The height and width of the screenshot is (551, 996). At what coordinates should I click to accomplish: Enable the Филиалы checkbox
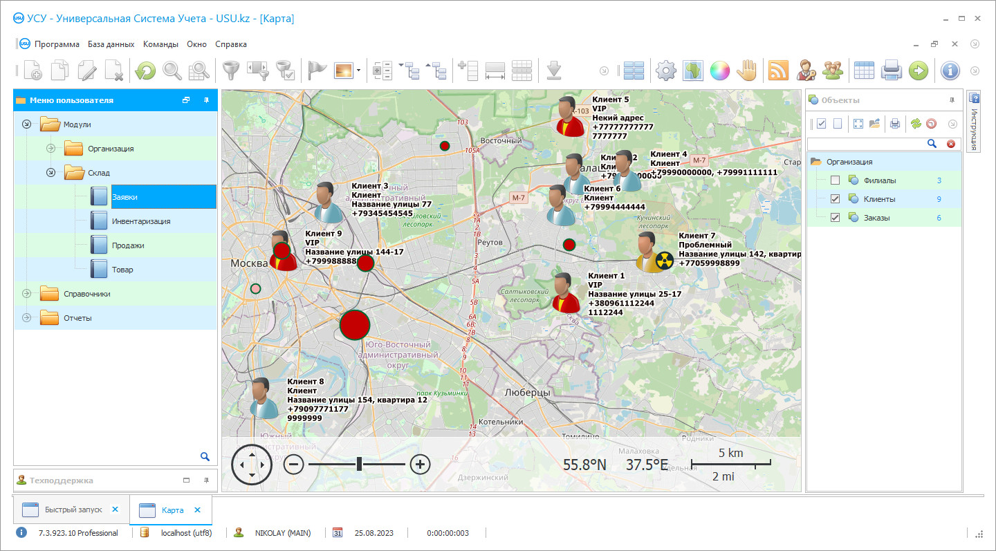pos(835,180)
